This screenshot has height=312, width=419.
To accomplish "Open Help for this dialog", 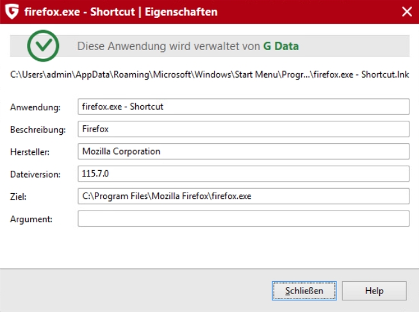I will pos(374,291).
